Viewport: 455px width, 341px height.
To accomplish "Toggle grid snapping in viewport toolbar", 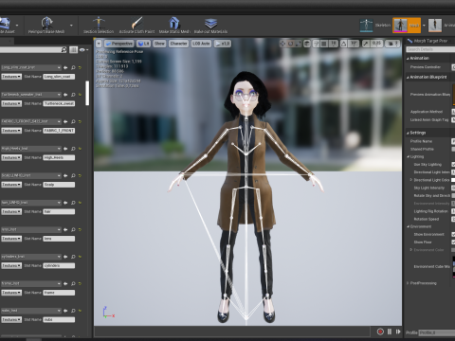I will pos(324,44).
